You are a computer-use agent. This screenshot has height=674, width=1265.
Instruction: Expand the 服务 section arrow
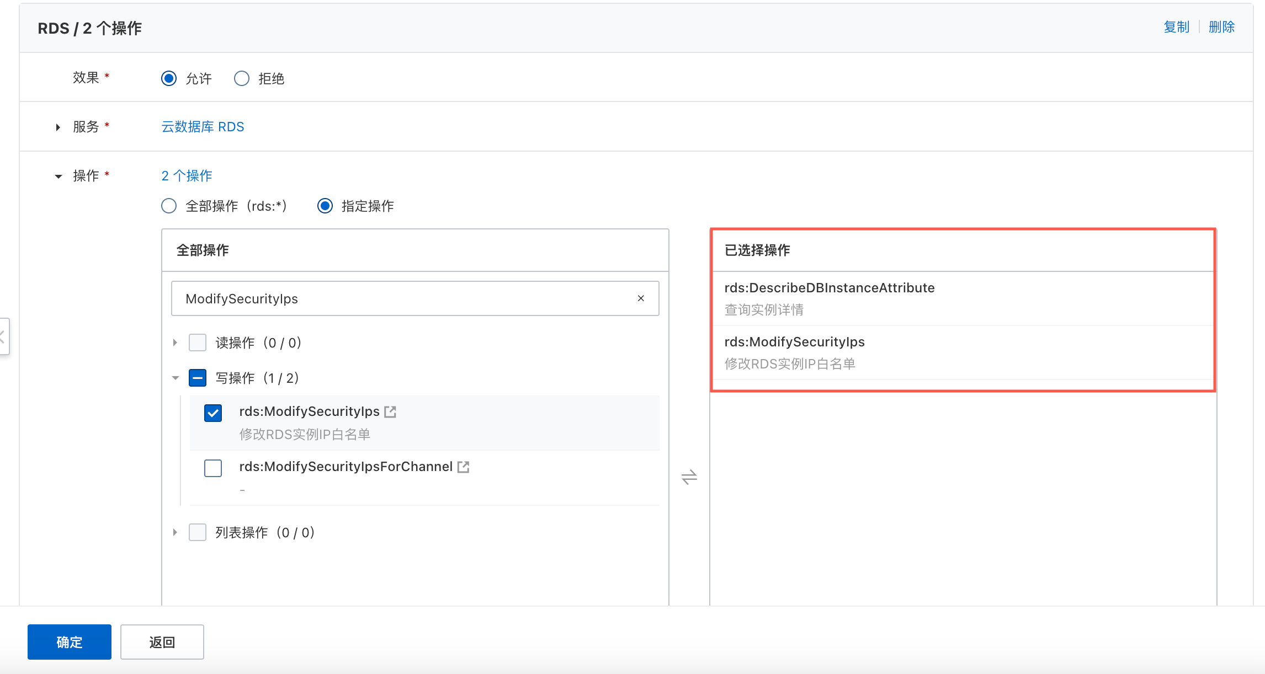[58, 127]
